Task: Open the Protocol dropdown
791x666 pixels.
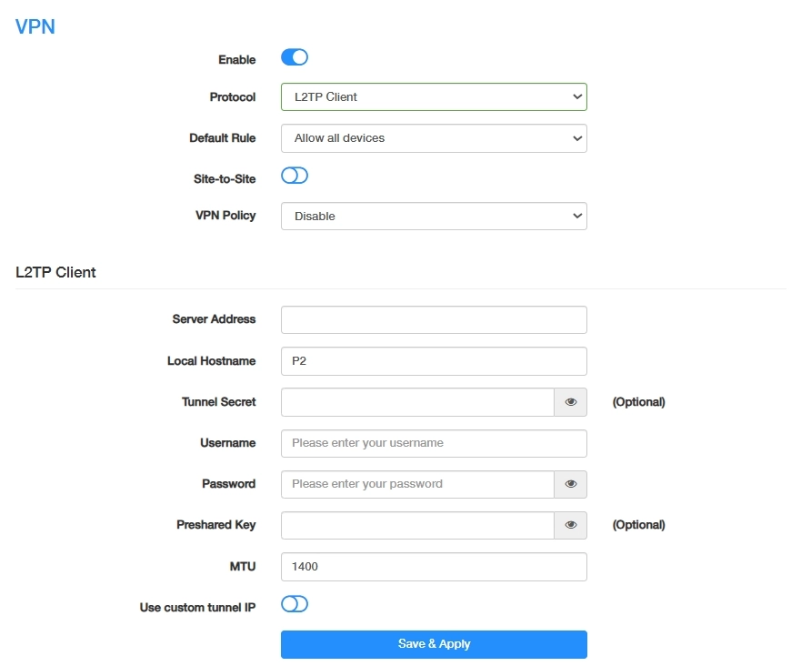Action: 434,97
